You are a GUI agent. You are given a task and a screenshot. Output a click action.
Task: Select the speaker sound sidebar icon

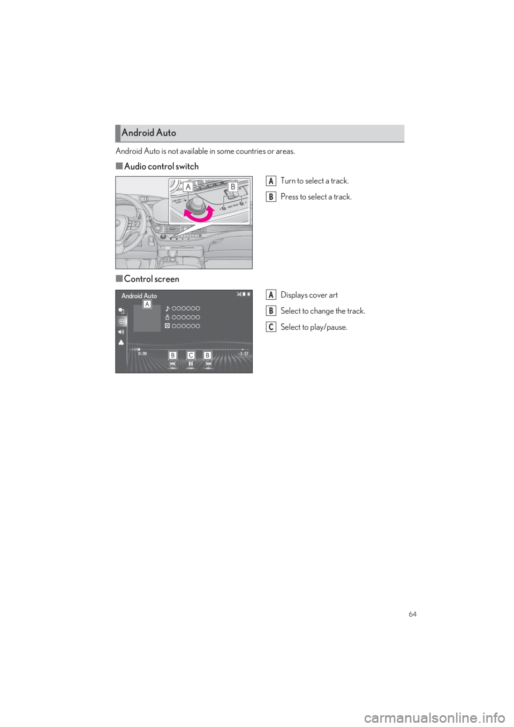122,332
